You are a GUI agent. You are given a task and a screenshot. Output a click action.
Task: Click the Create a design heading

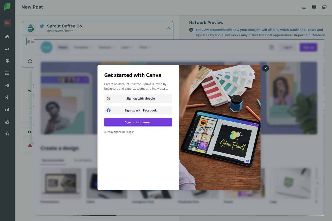click(60, 148)
